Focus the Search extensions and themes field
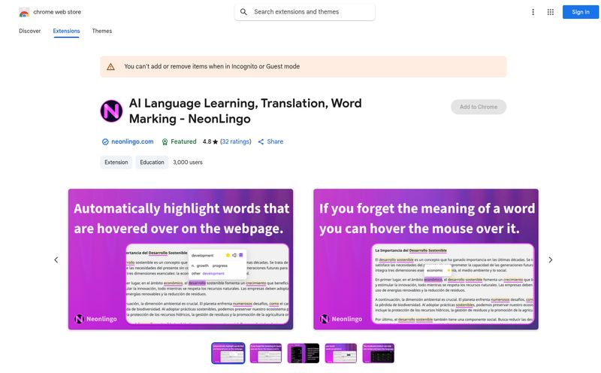 305,12
